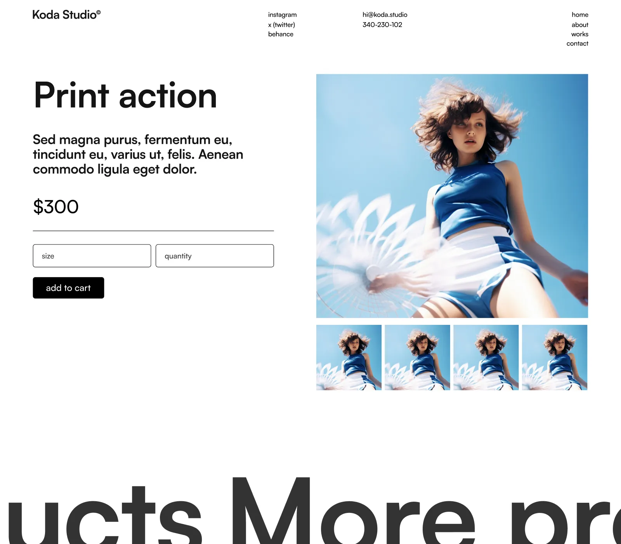The image size is (621, 544).
Task: Open the instagram link
Action: [282, 15]
